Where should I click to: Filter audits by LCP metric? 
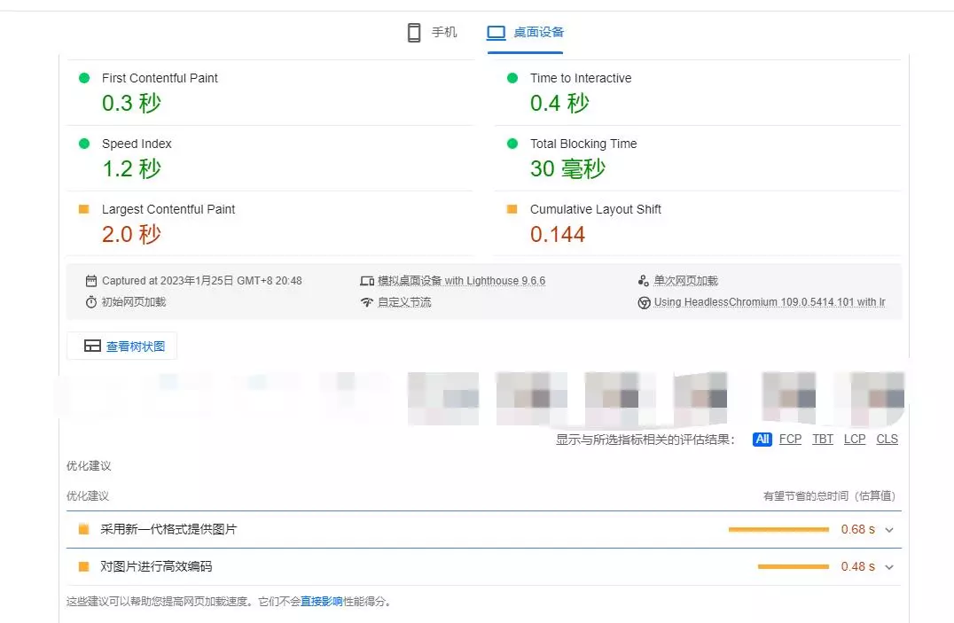point(855,440)
